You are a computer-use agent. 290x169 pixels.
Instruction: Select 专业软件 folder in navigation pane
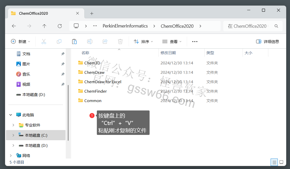33,125
